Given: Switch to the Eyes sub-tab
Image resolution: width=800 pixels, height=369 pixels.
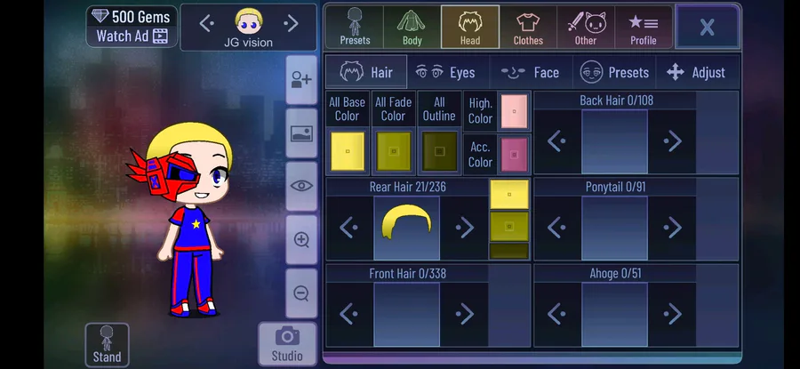Looking at the screenshot, I should [449, 73].
